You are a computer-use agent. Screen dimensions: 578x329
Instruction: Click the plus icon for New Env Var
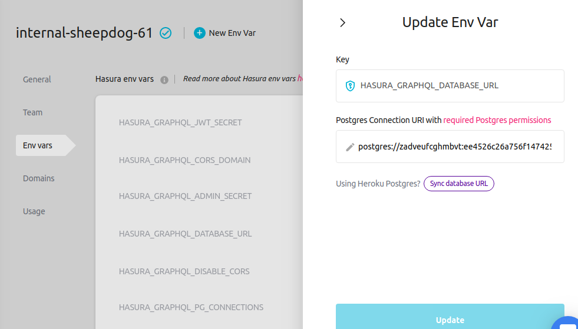click(x=200, y=33)
